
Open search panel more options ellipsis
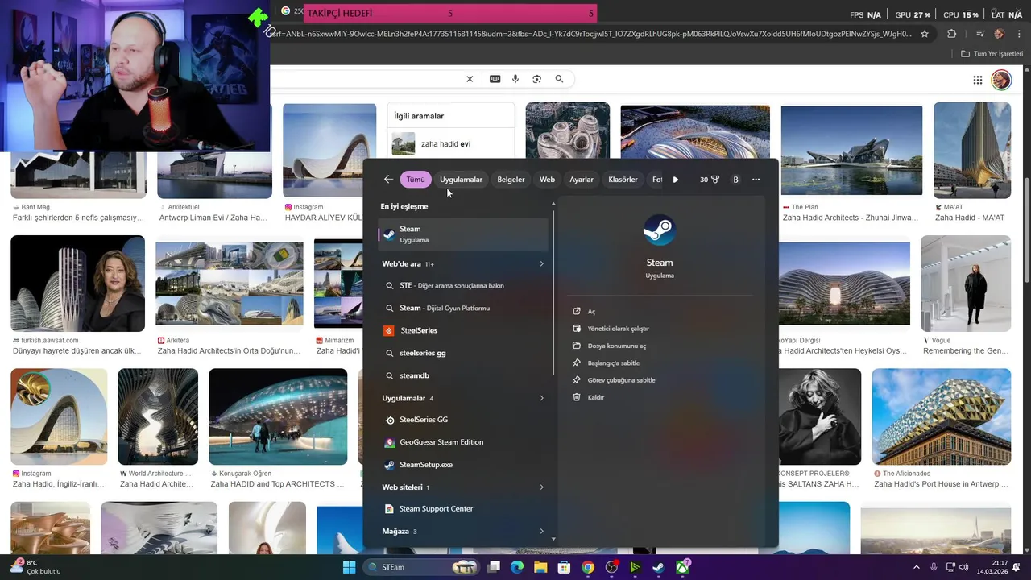(x=756, y=180)
